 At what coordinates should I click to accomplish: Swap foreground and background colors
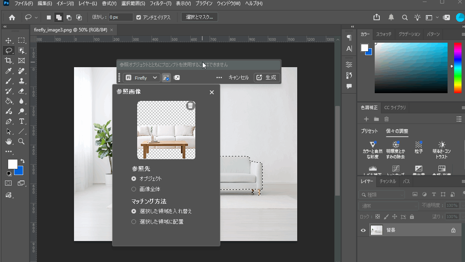(22, 161)
